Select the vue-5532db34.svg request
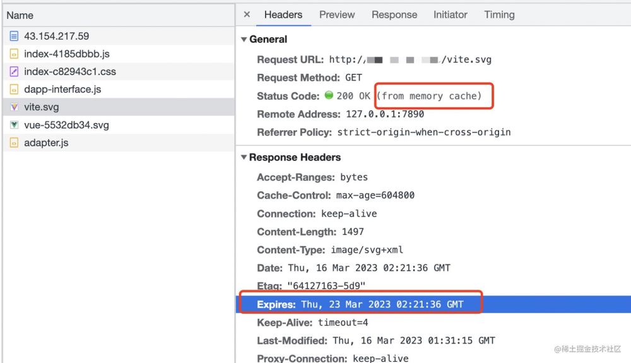The width and height of the screenshot is (631, 363). point(119,125)
